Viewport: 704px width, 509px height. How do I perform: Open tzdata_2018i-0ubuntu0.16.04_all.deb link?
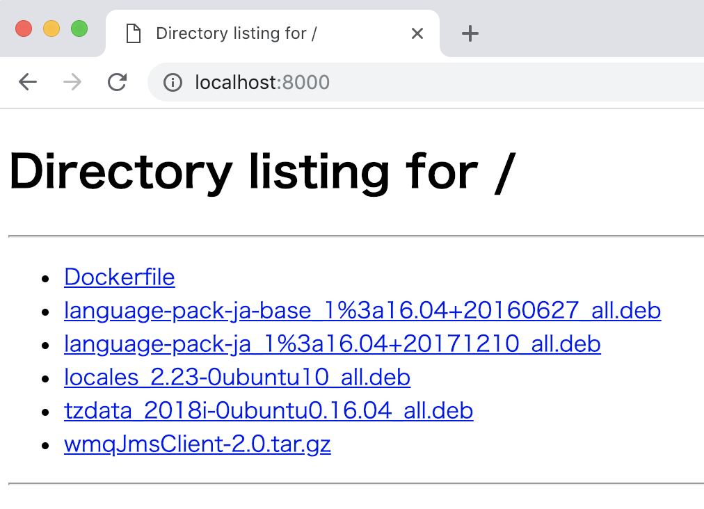pos(269,411)
